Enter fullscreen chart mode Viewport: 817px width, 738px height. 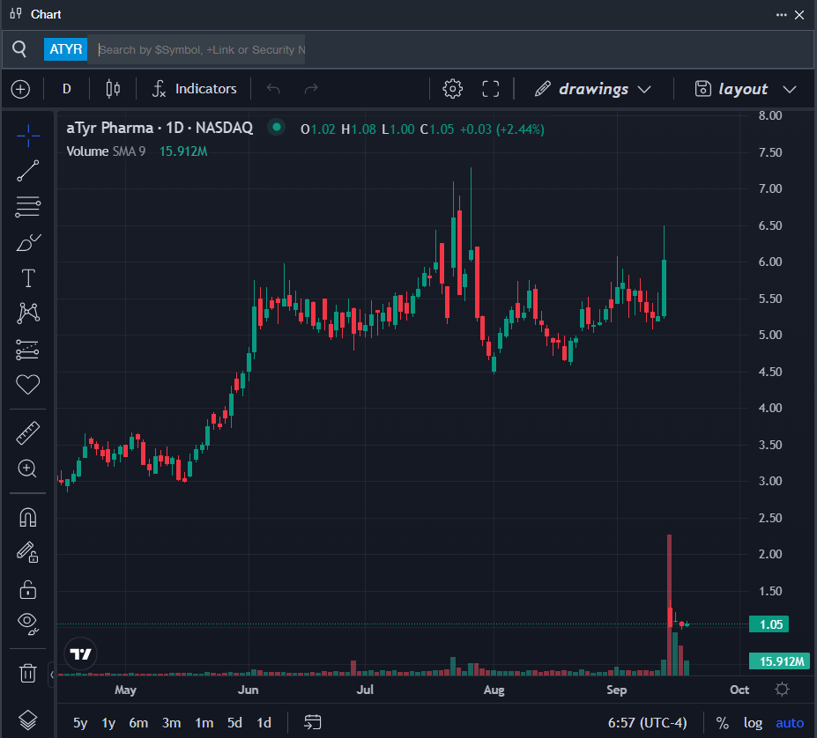point(491,89)
